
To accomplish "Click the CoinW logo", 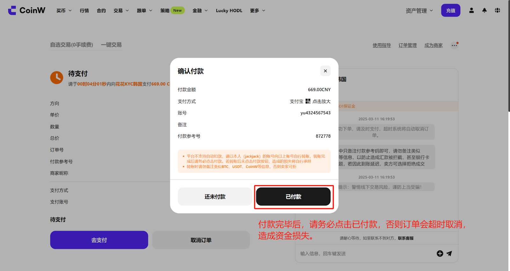I will pyautogui.click(x=27, y=10).
